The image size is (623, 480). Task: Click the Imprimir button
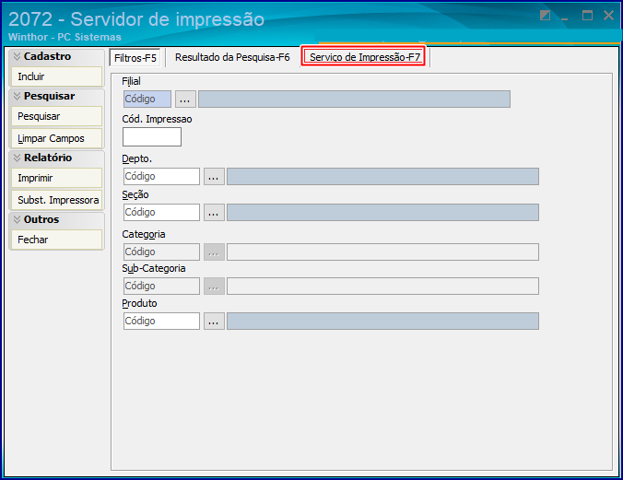click(57, 178)
